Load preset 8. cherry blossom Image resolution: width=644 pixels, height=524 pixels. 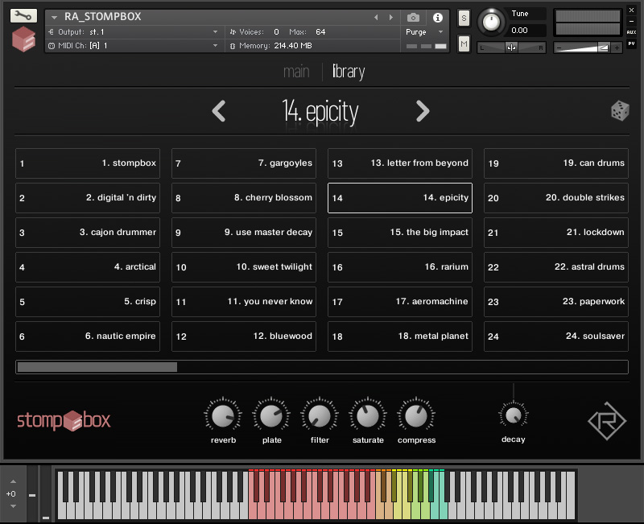click(x=244, y=198)
